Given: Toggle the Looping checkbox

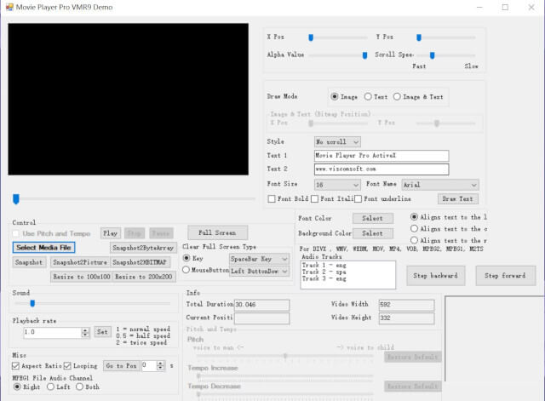Looking at the screenshot, I should pyautogui.click(x=67, y=366).
